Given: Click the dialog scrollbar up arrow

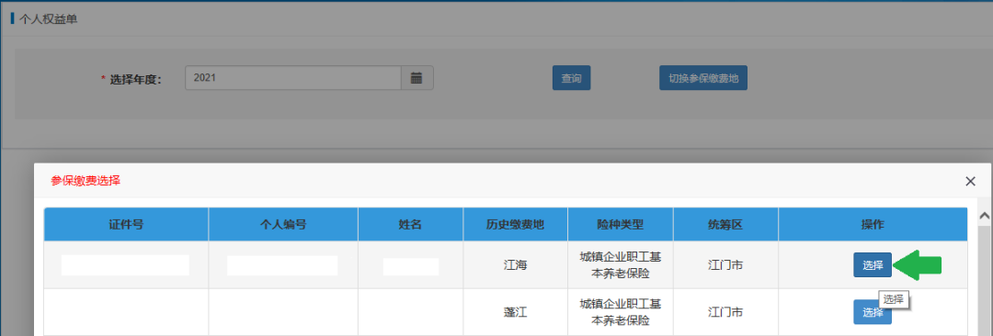Looking at the screenshot, I should (x=985, y=216).
